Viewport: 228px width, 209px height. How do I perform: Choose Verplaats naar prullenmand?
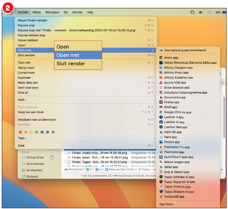[86, 120]
